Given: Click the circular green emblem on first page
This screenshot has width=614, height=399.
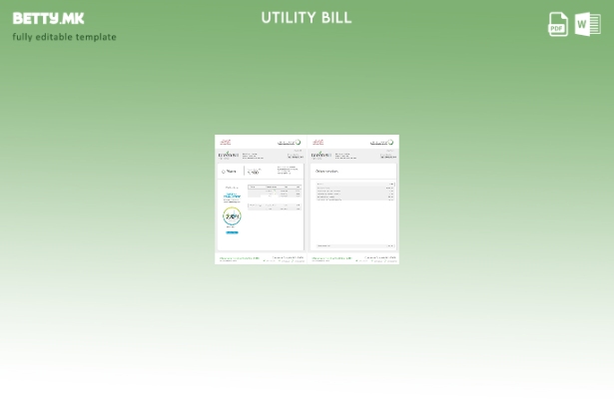Looking at the screenshot, I should 298,142.
